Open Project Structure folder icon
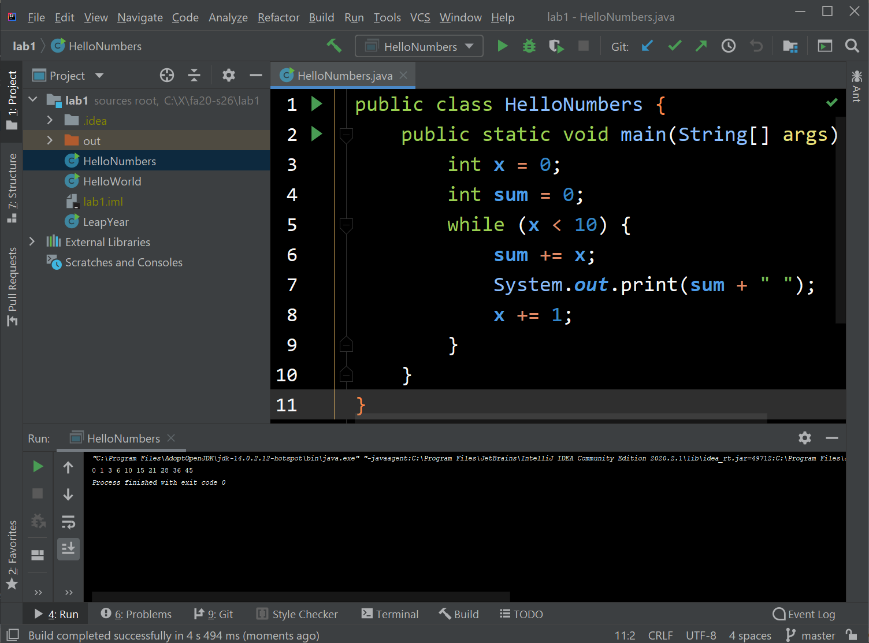 click(790, 46)
